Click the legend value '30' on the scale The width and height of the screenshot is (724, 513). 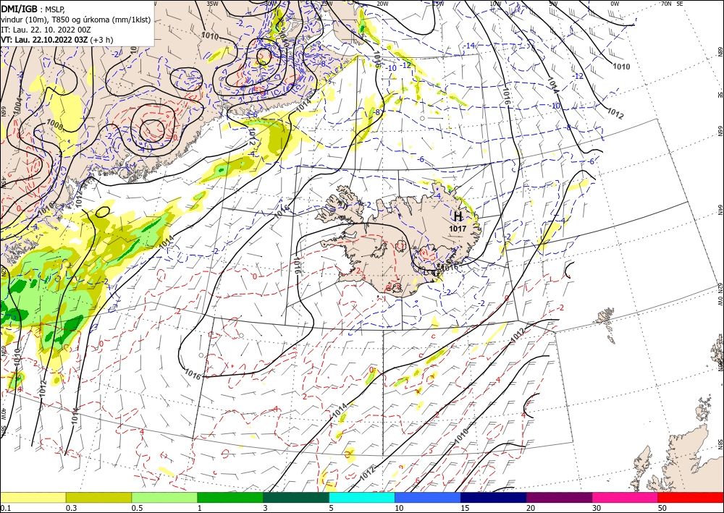(597, 508)
